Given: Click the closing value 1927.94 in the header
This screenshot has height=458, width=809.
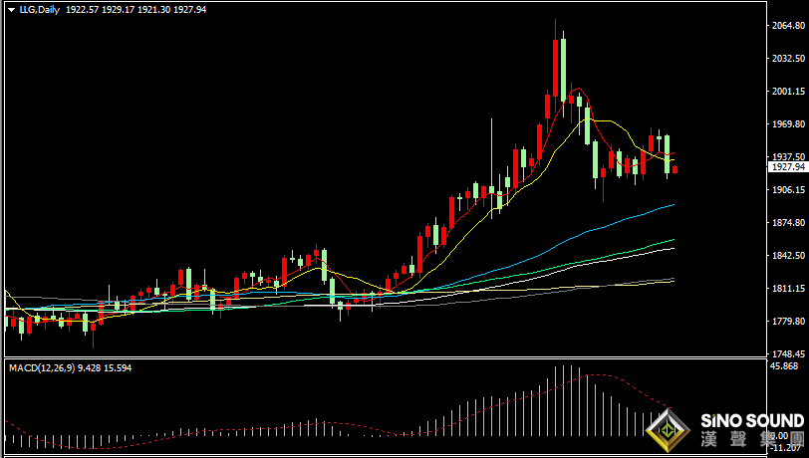Looking at the screenshot, I should click(189, 9).
